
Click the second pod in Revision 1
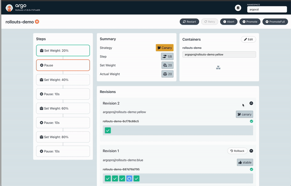pos(115,178)
